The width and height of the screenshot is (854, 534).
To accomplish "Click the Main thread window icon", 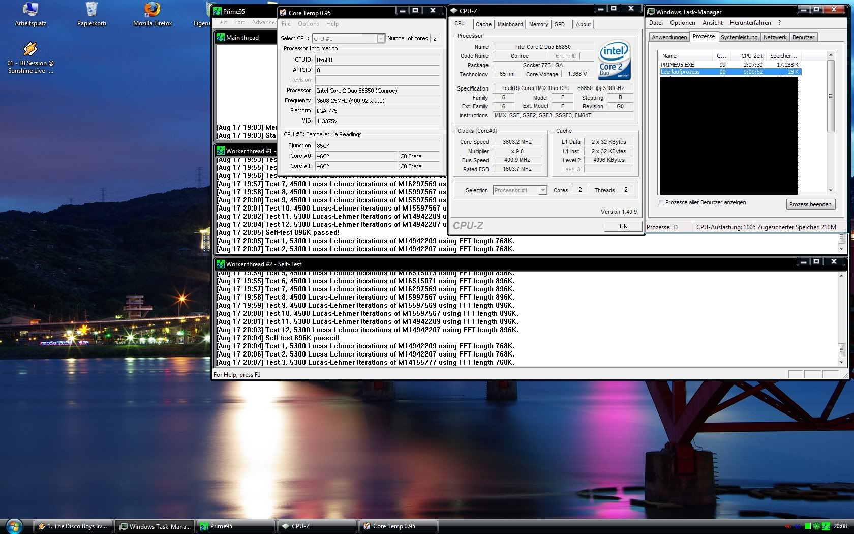I will coord(220,37).
